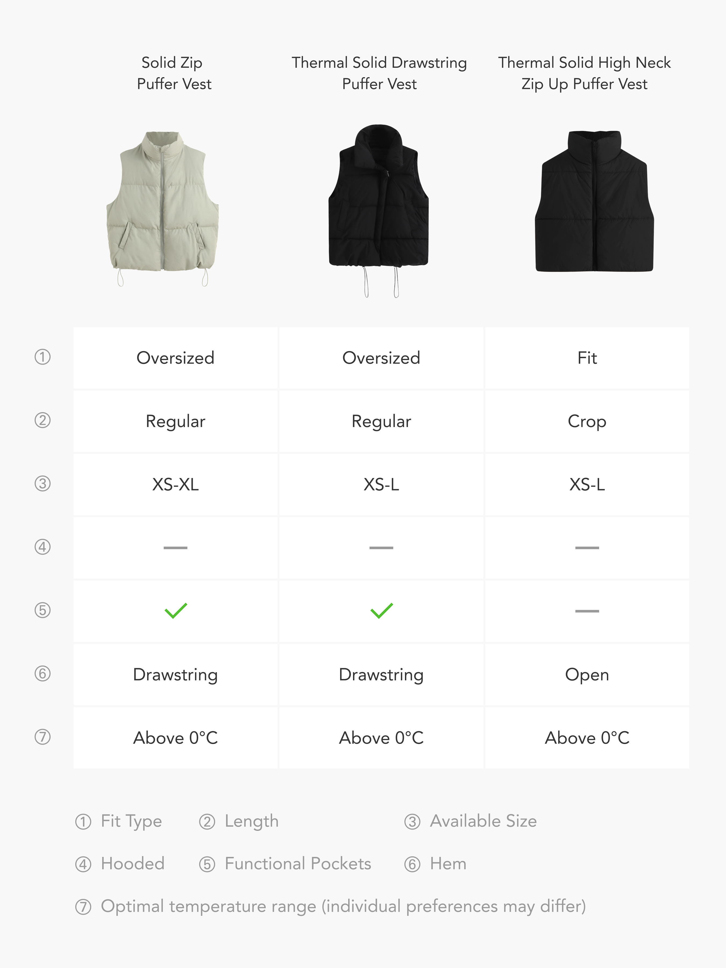Click the green checkmark under Drawstring Puffer Vest
The image size is (726, 968).
381,610
